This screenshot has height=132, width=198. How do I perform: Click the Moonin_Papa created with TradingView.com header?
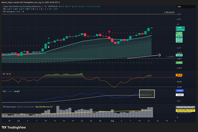click(31, 2)
